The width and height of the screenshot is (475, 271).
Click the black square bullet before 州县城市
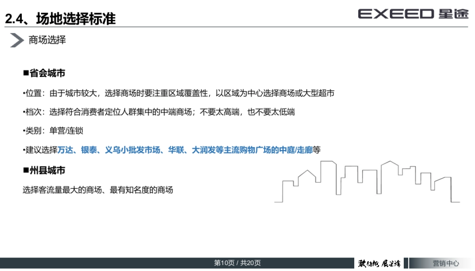(25, 170)
